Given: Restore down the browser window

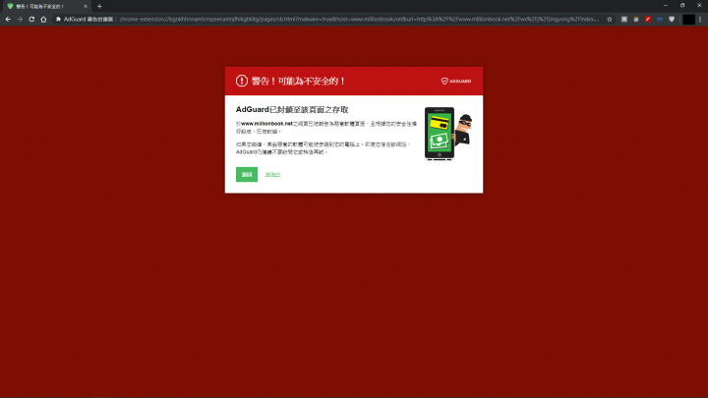Looking at the screenshot, I should [682, 6].
